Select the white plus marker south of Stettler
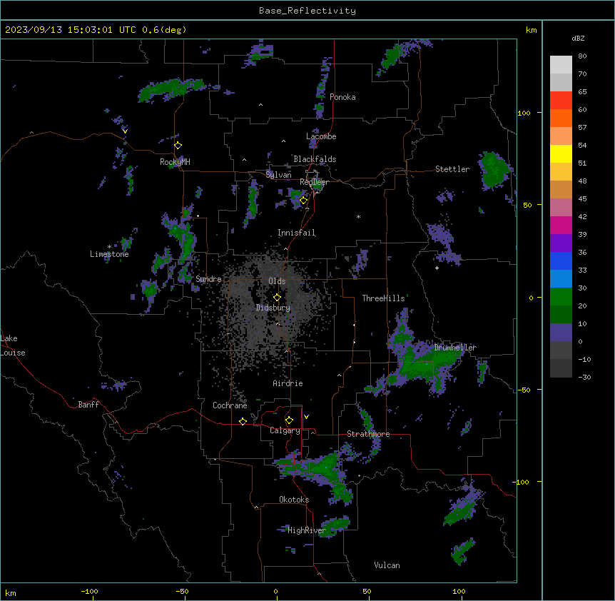 coord(437,268)
